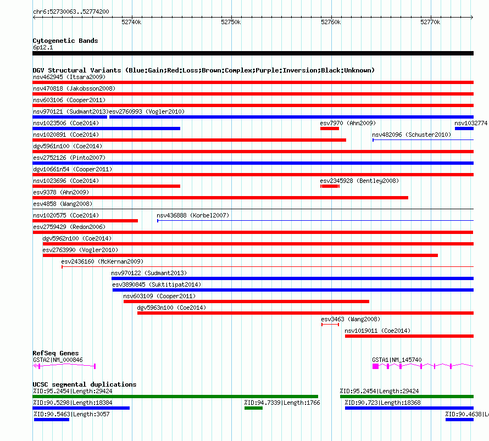Click the RefSeq Genes track title
The image size is (489, 441).
tap(55, 353)
